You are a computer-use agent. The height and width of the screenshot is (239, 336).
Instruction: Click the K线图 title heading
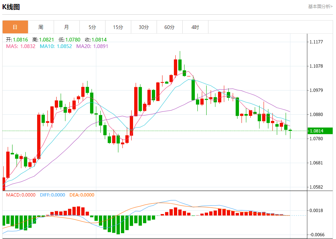pos(11,7)
